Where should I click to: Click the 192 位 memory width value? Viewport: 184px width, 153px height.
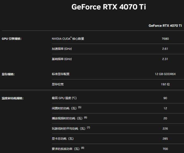[x=165, y=84]
